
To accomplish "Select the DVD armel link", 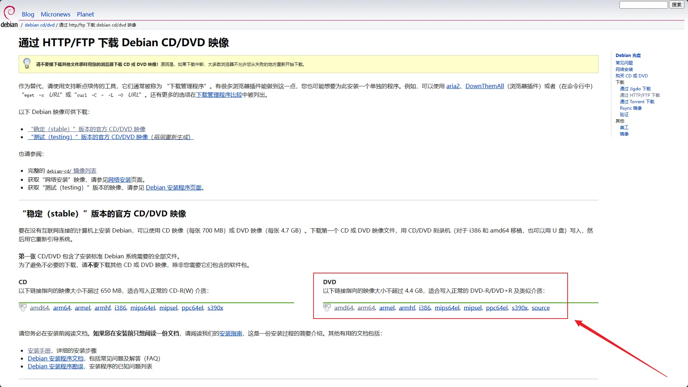I will 387,308.
